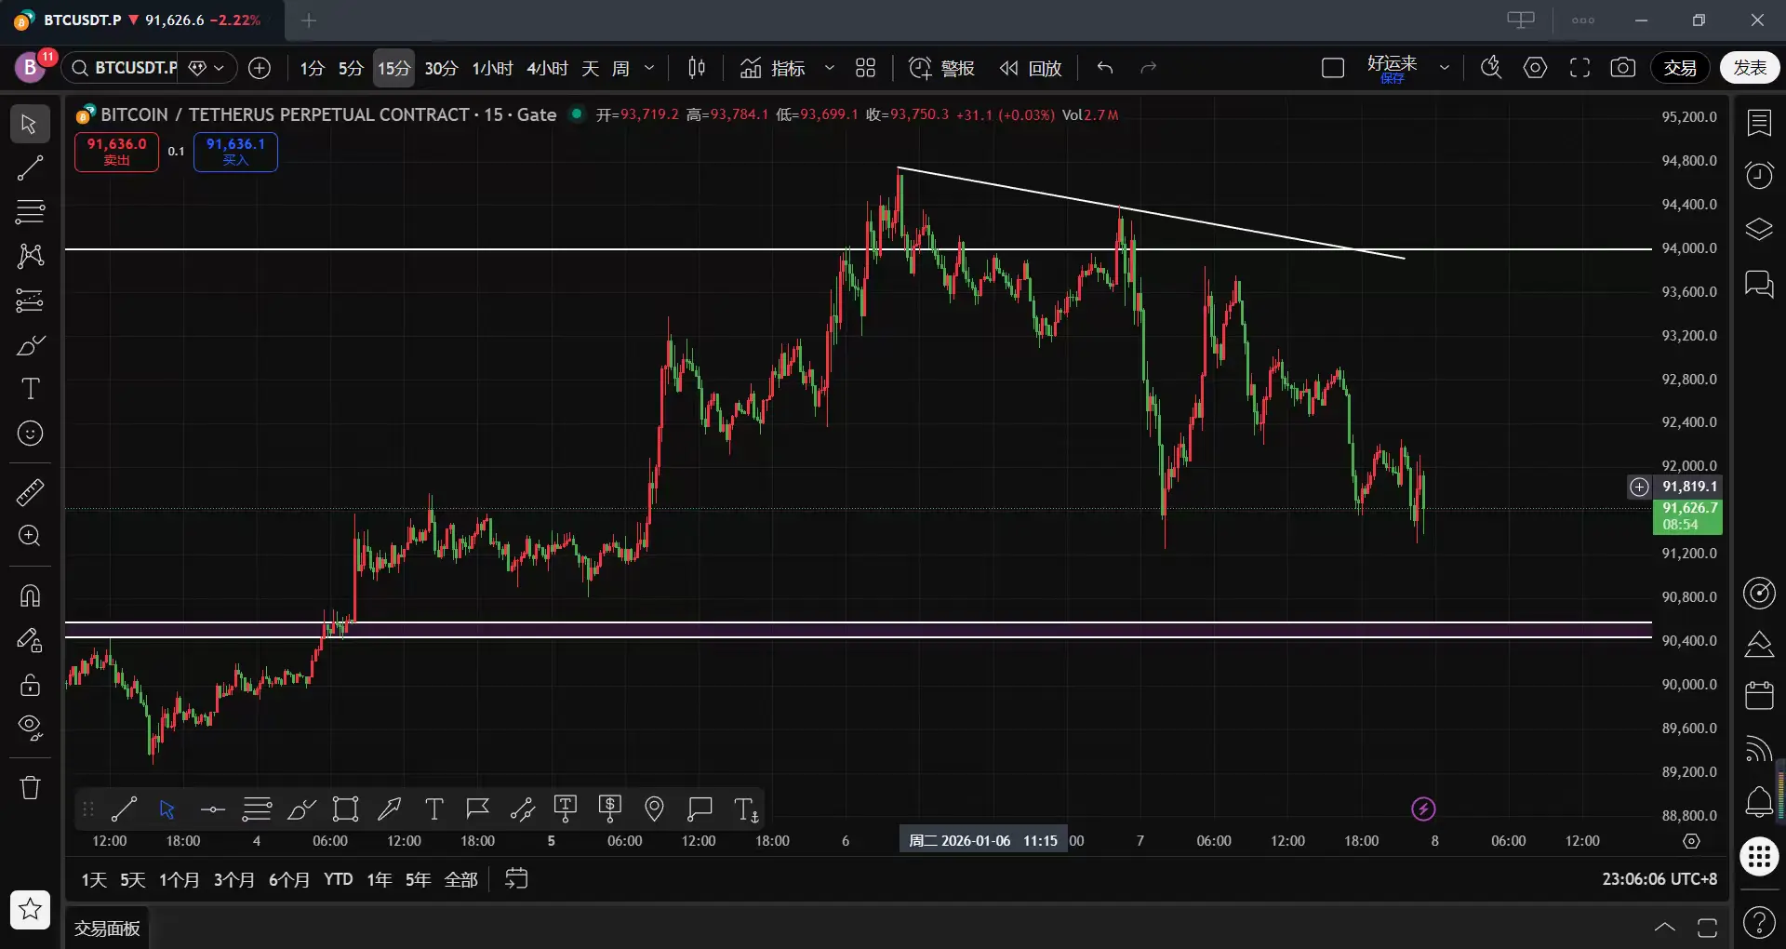Screen dimensions: 1786x949
Task: Open the 指标 indicators dialog
Action: 773,68
